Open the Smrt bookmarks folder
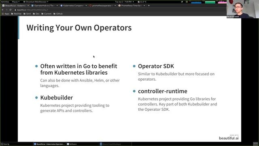The height and width of the screenshot is (146, 259). pyautogui.click(x=27, y=14)
